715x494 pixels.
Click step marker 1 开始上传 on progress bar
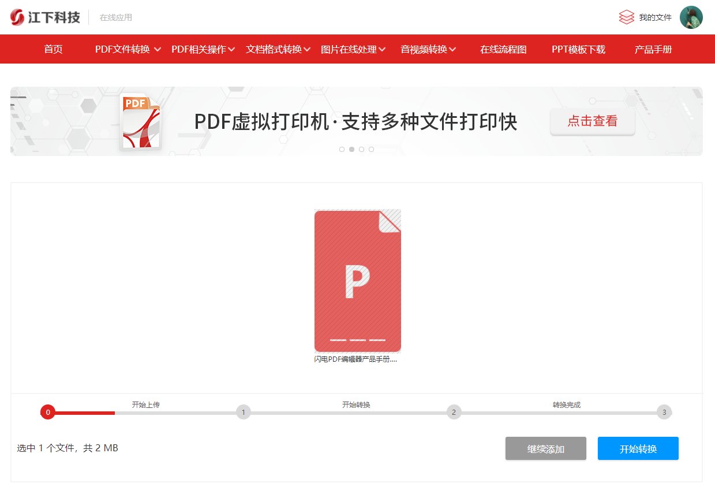pos(244,412)
